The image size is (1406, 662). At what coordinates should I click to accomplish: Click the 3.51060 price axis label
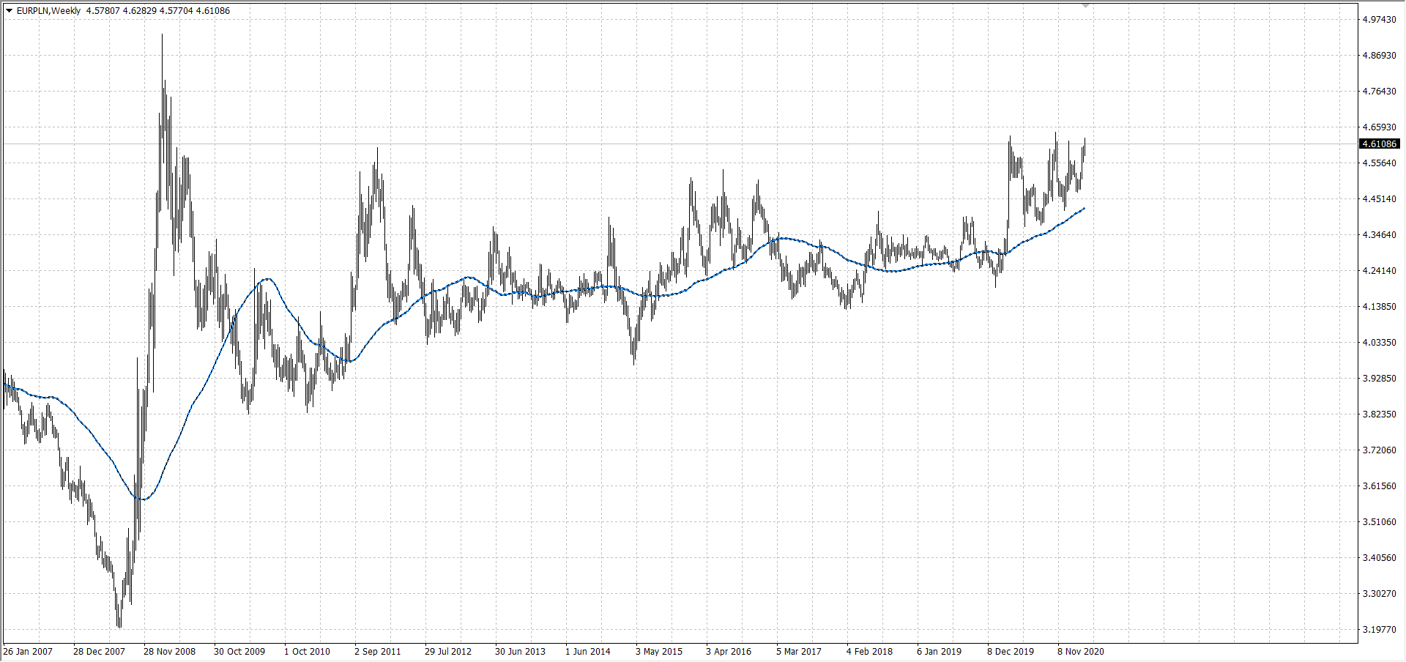tap(1379, 522)
